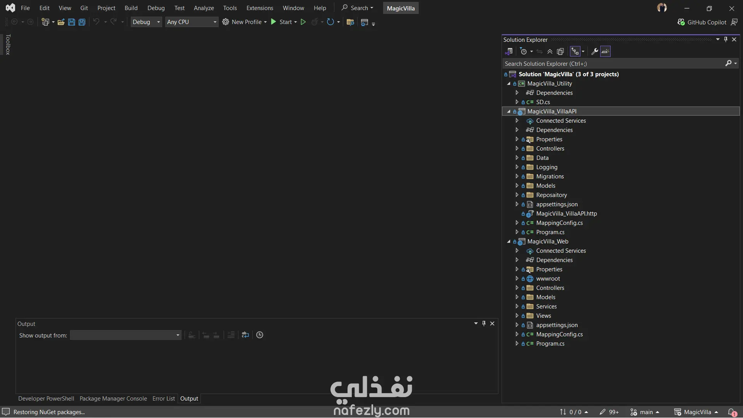Screen dimensions: 743x418
Task: Click the Save All toolbar icon
Action: [82, 22]
